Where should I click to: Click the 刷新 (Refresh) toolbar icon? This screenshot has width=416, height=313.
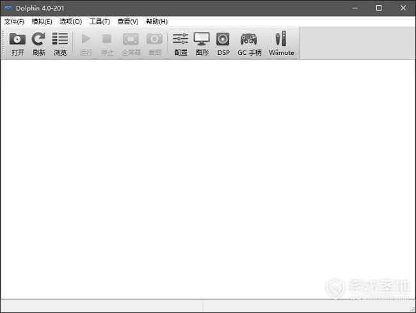click(x=38, y=39)
